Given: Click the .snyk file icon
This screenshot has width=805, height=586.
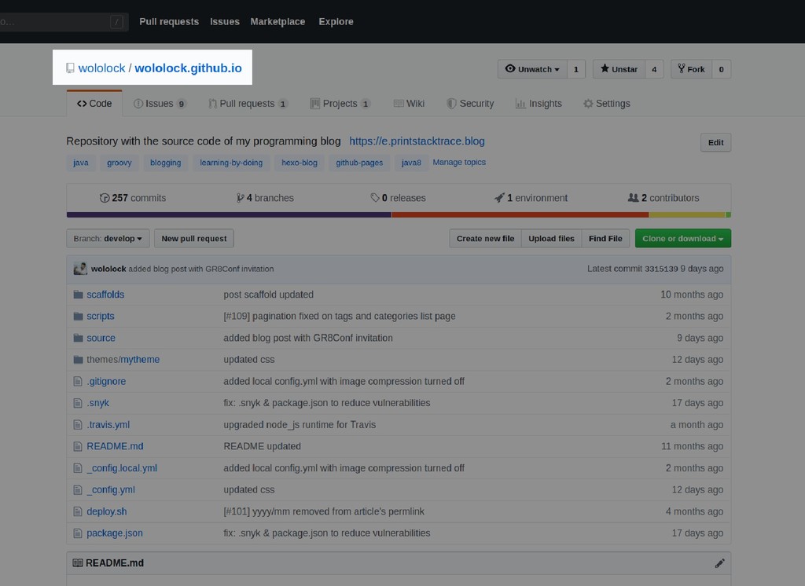Looking at the screenshot, I should click(78, 403).
